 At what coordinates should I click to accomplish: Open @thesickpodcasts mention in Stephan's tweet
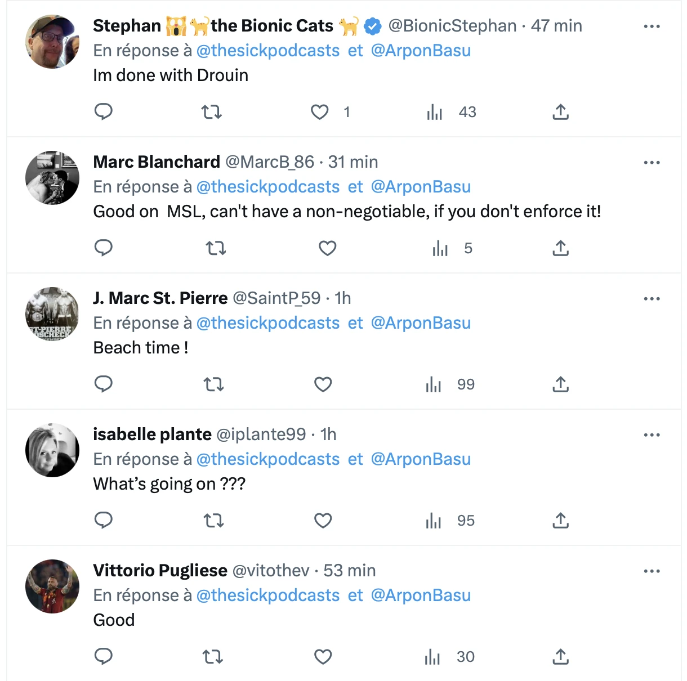pos(268,51)
